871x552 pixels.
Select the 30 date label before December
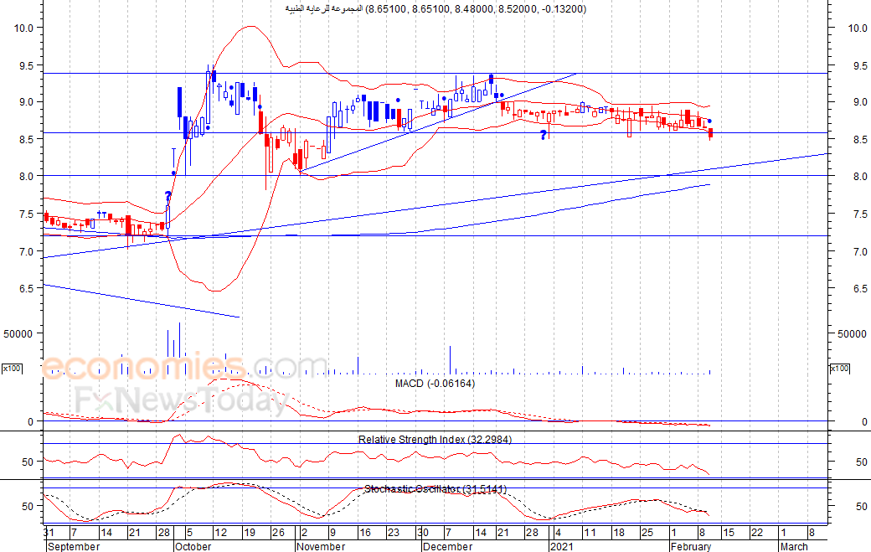coord(423,533)
